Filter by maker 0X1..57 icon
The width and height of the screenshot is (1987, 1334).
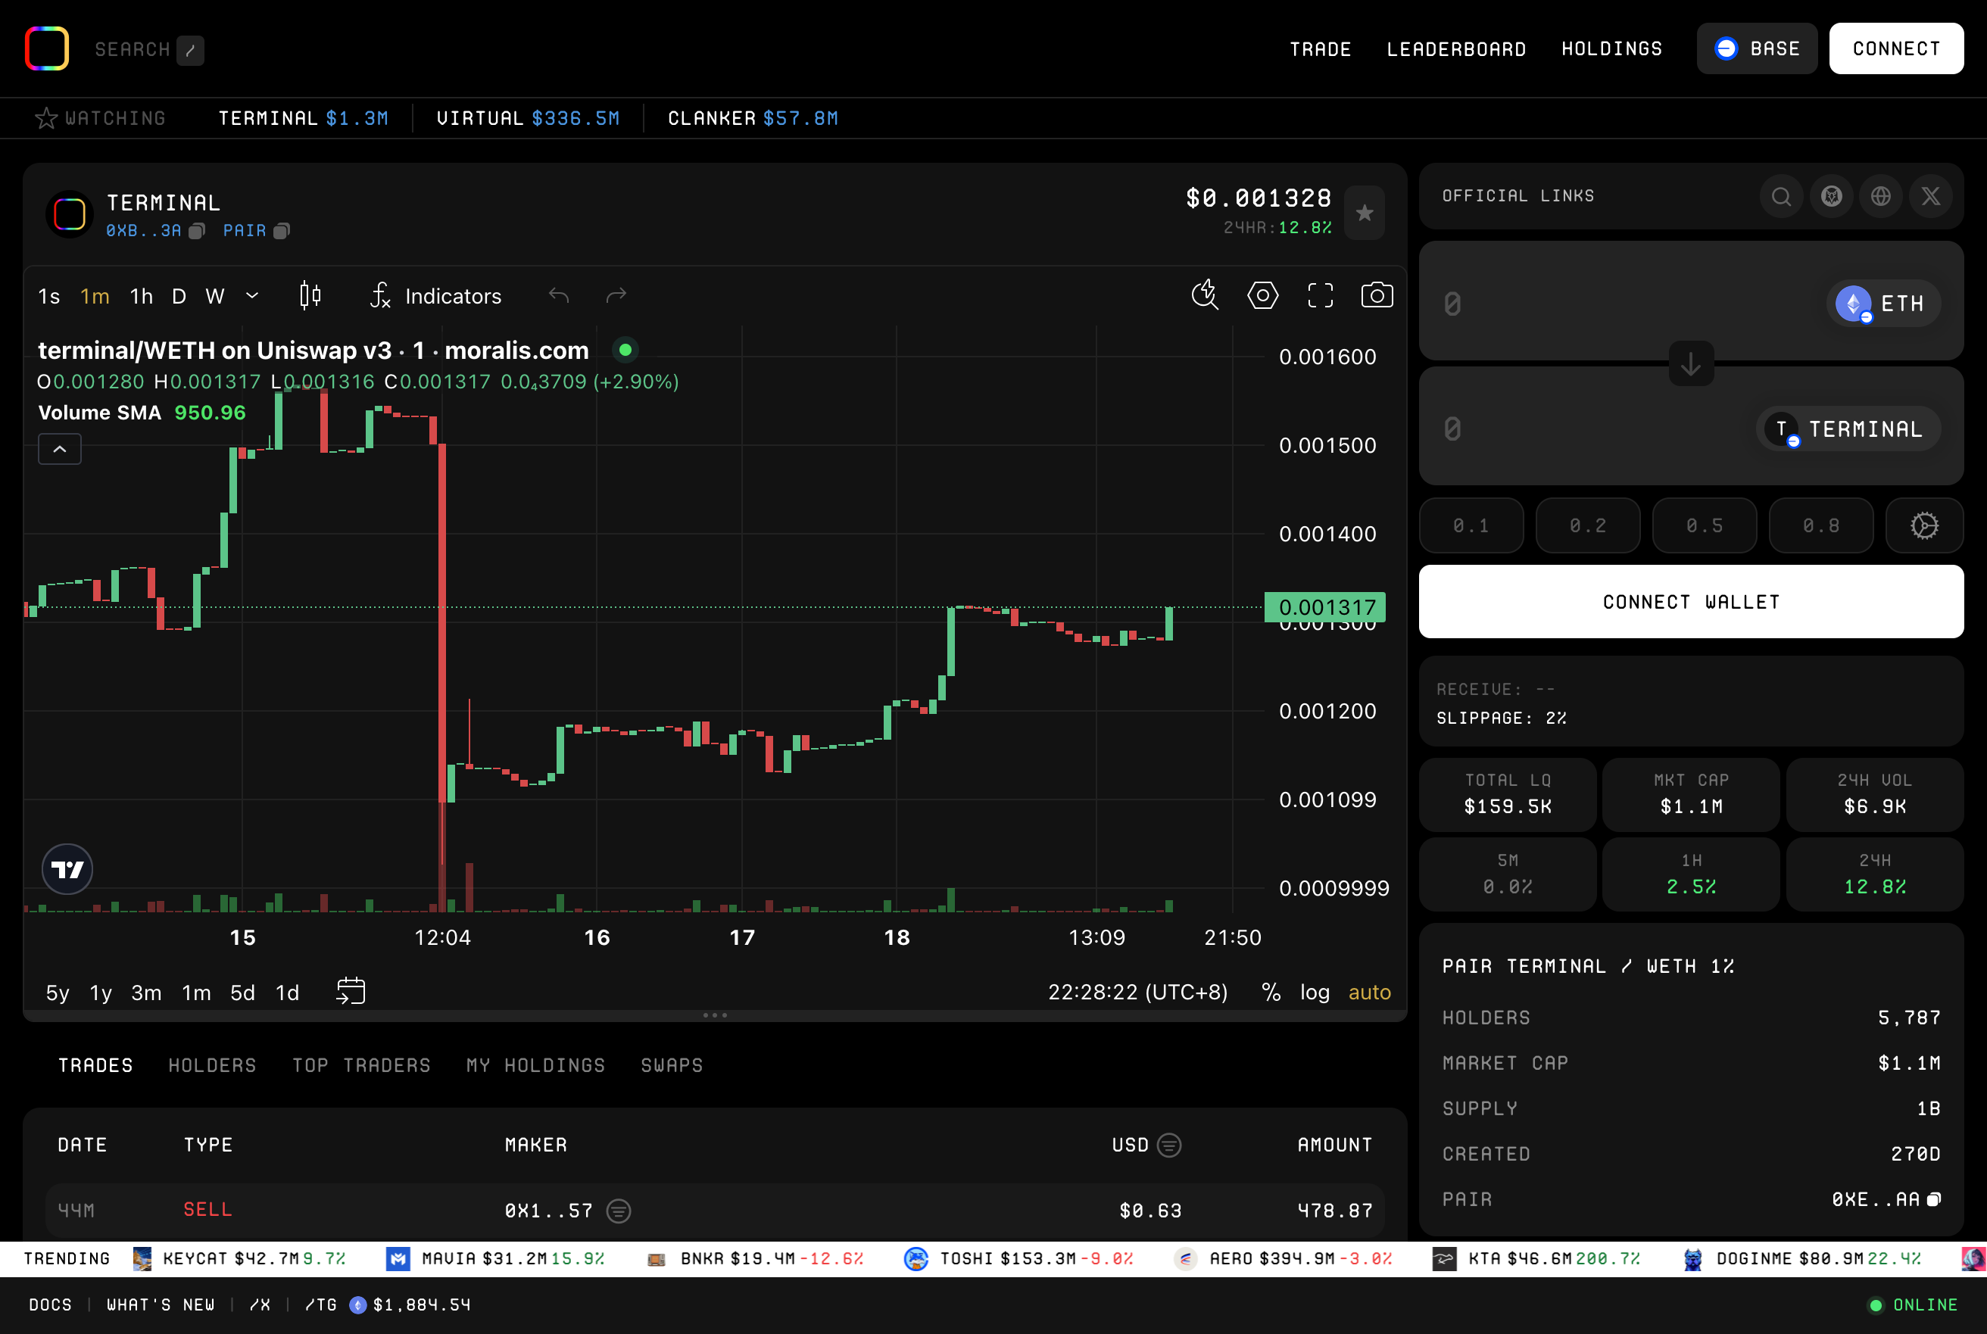(x=619, y=1210)
